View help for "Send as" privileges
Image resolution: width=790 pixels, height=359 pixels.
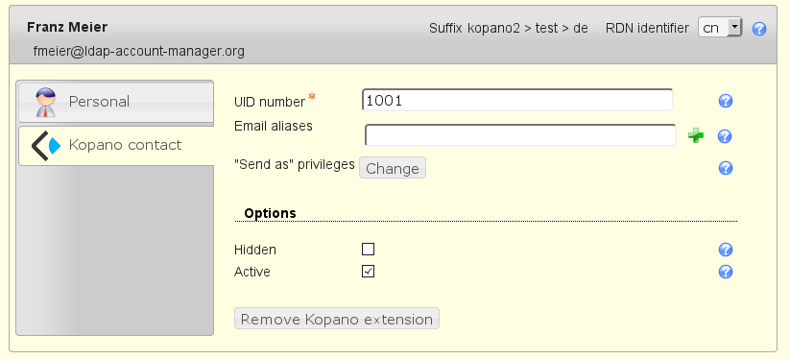(725, 168)
